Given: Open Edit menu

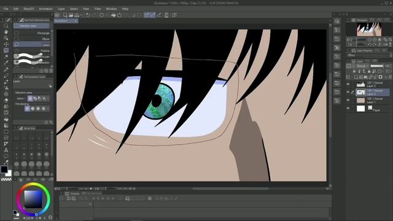Looking at the screenshot, I should tap(16, 9).
